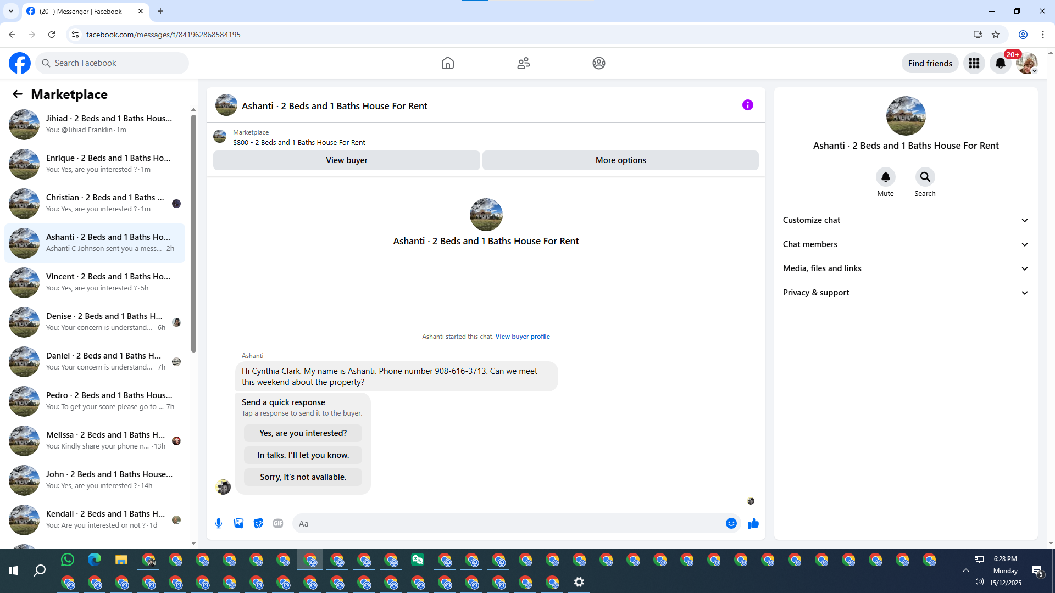Screen dimensions: 1055x593
Task: Open the Groups icon in the top navigation
Action: coord(599,63)
